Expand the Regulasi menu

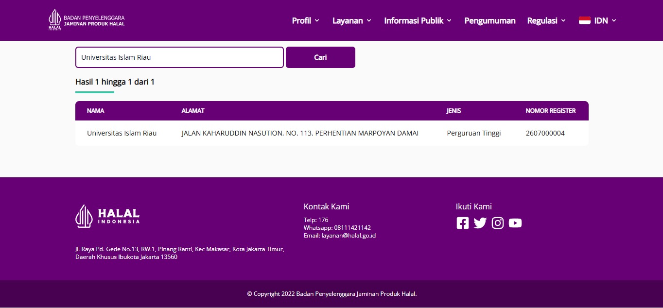coord(546,20)
